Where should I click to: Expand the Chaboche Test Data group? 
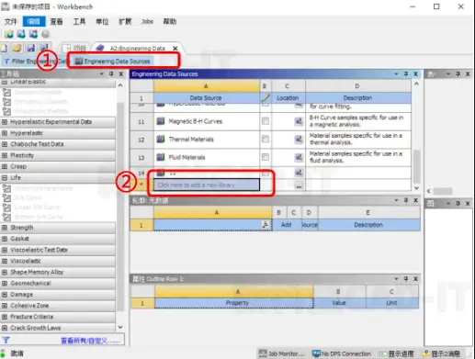[x=5, y=144]
